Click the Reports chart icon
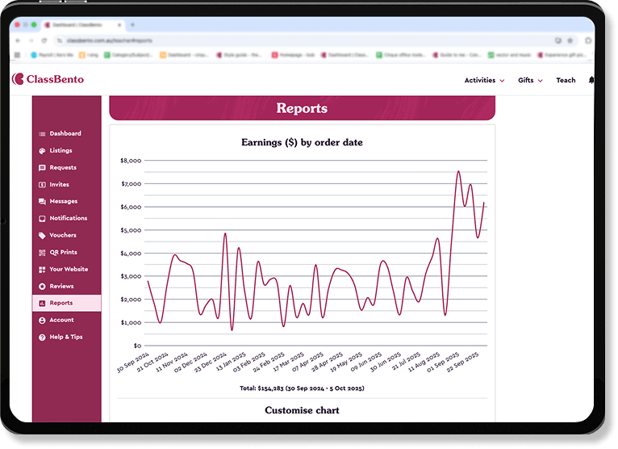The image size is (618, 449). 42,304
